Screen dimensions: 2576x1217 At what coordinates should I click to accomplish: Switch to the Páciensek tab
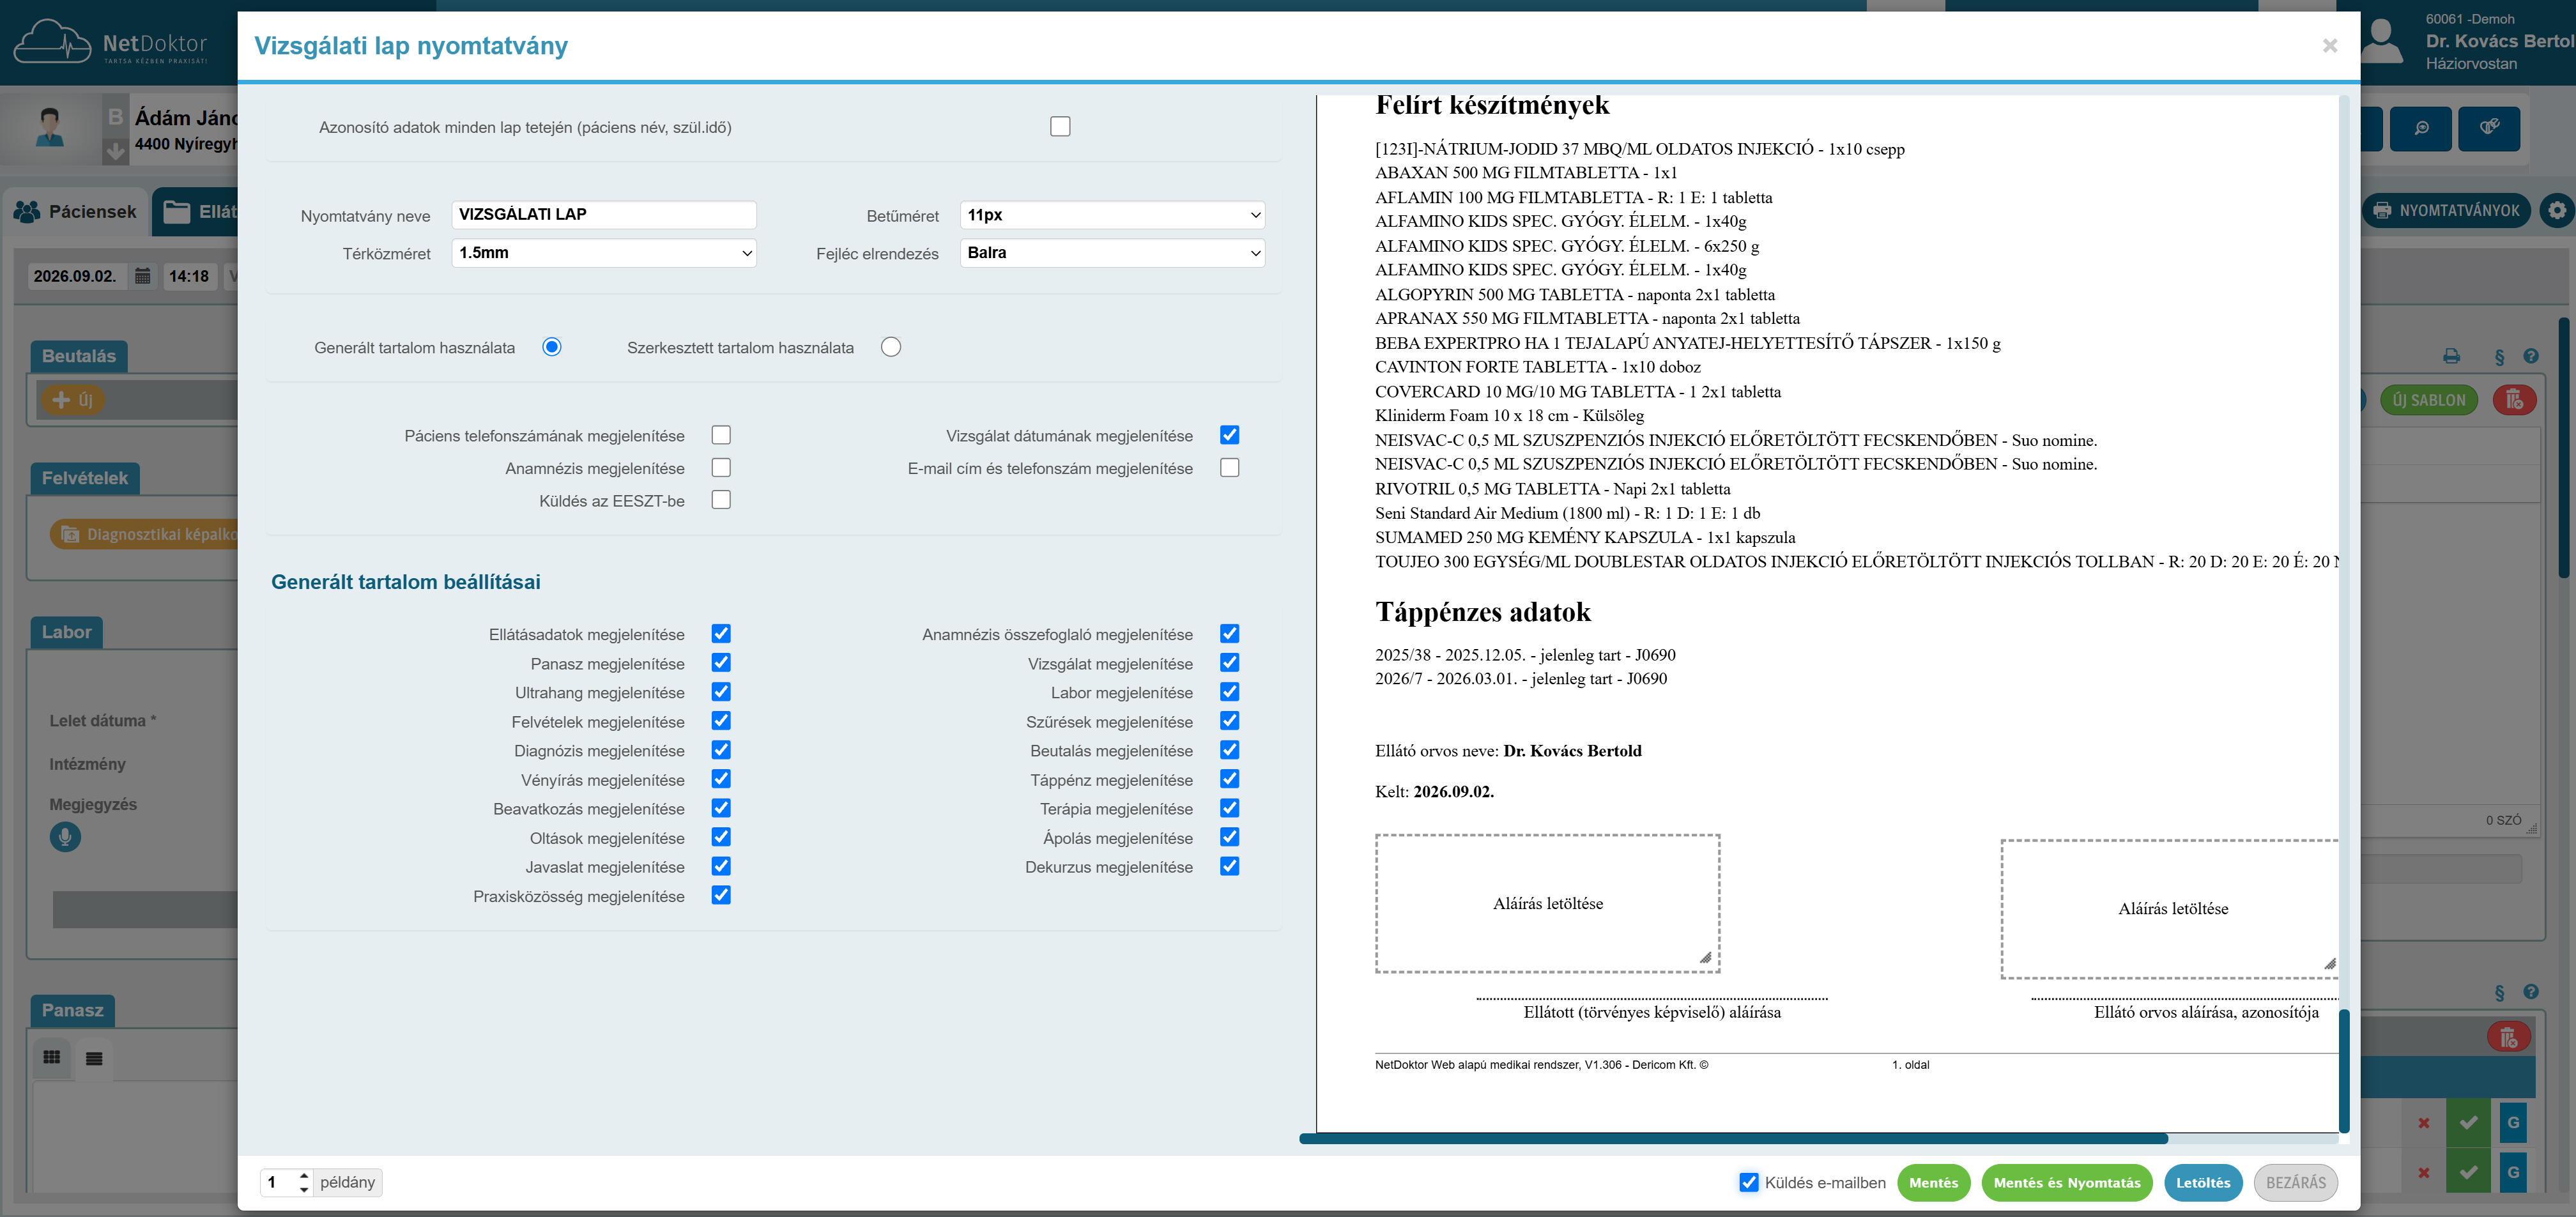pyautogui.click(x=76, y=212)
